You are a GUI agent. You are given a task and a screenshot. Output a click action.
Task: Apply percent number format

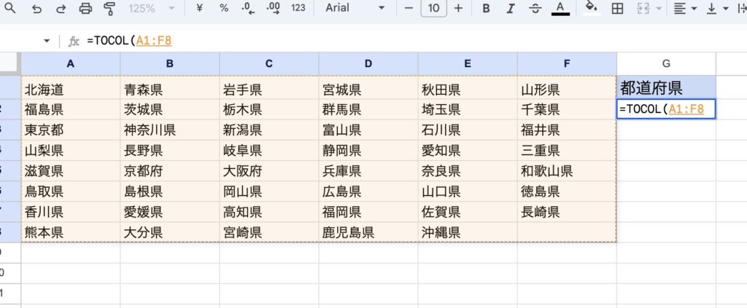[224, 8]
